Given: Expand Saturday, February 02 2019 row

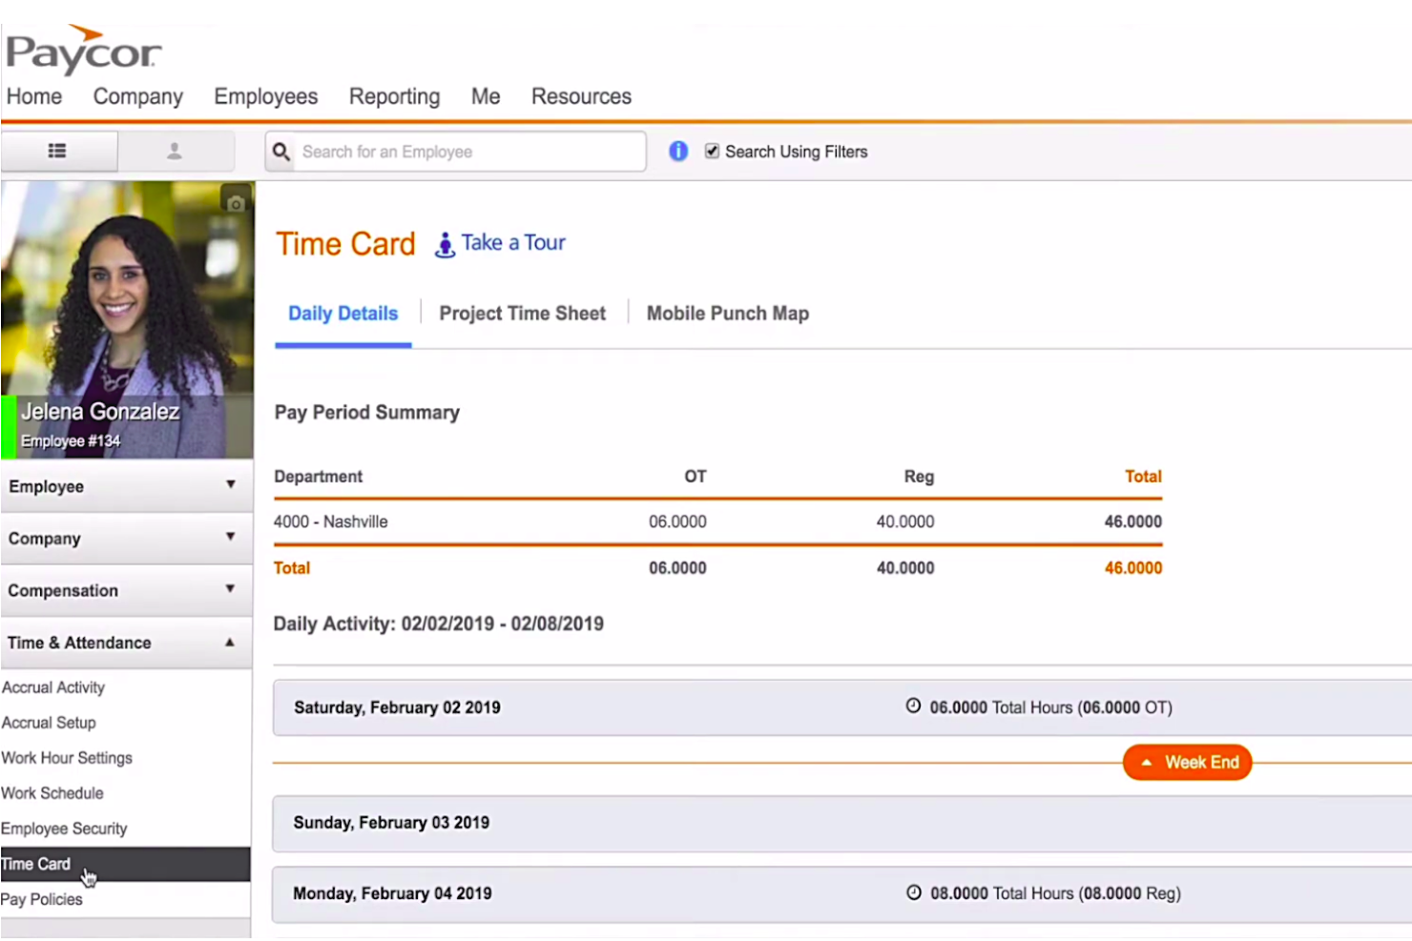Looking at the screenshot, I should point(842,707).
